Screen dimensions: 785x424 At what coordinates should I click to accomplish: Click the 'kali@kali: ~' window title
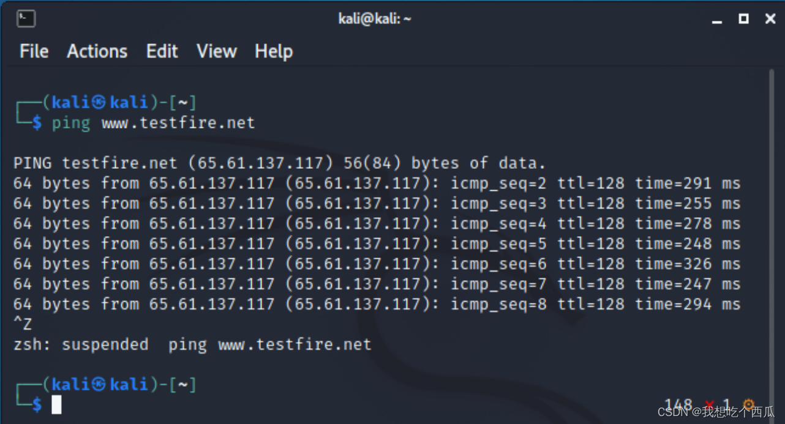coord(375,19)
